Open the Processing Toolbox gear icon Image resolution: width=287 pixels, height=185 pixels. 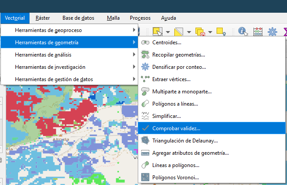273,31
